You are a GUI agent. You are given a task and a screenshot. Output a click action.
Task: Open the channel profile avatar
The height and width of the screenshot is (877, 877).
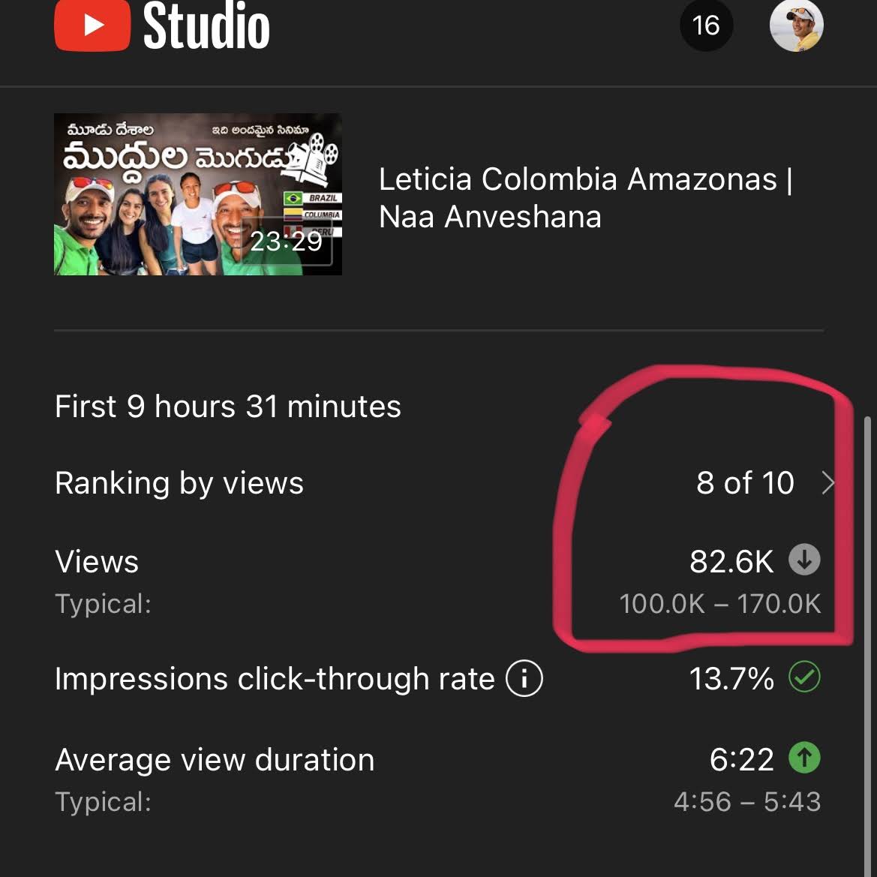pos(796,26)
